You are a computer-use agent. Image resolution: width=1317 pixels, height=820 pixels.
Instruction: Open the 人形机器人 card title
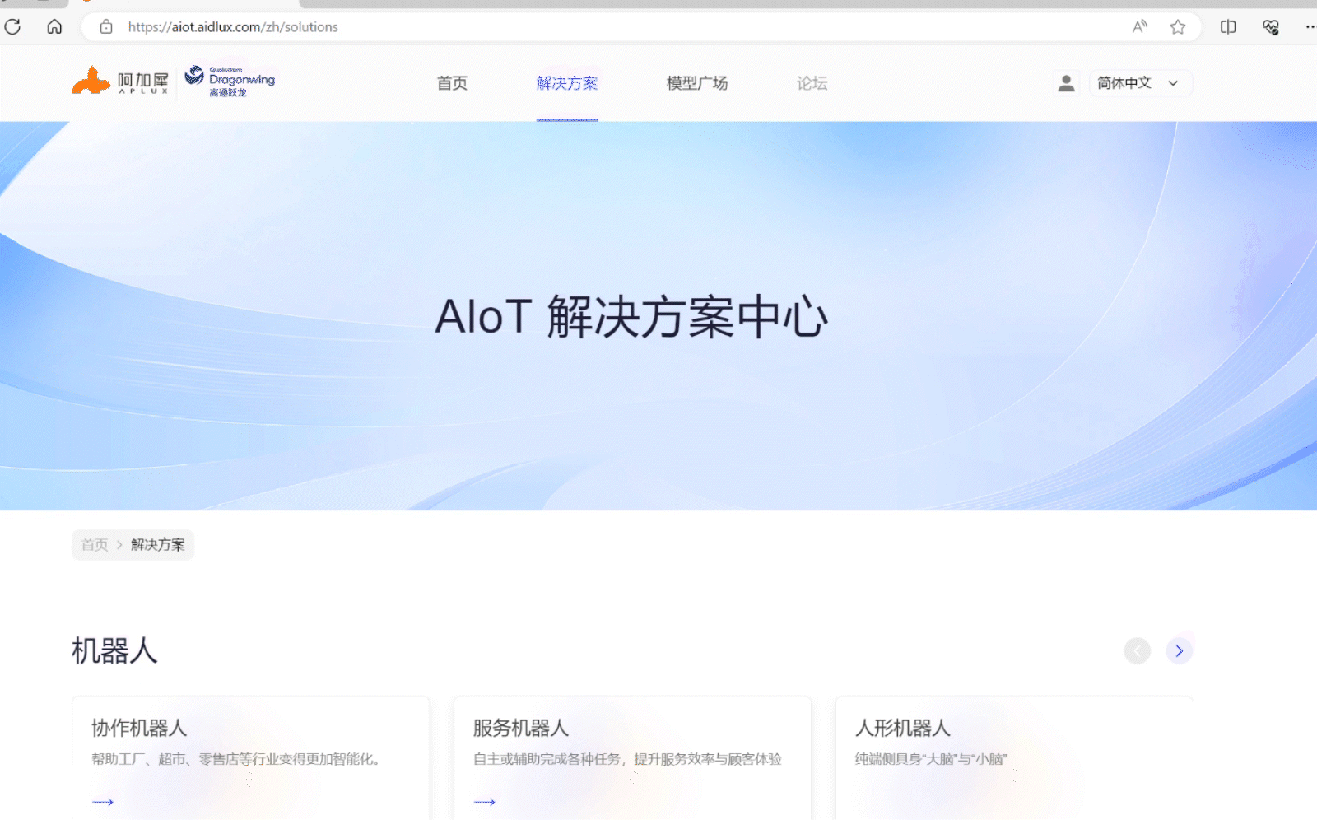(903, 728)
